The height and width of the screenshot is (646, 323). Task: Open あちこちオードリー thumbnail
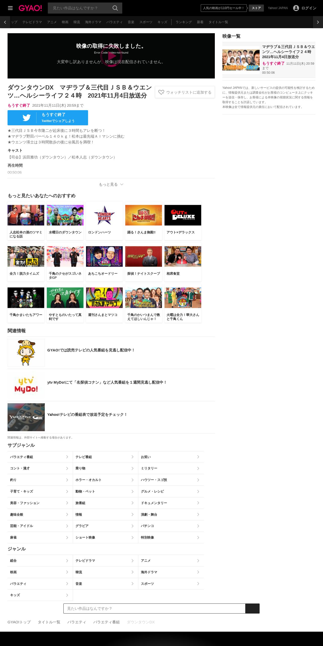point(104,256)
